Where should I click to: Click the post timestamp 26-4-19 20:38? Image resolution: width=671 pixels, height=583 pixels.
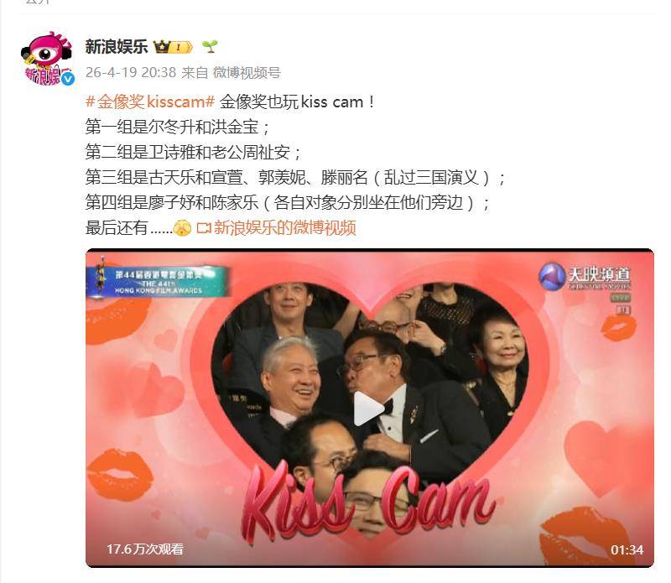tap(131, 72)
